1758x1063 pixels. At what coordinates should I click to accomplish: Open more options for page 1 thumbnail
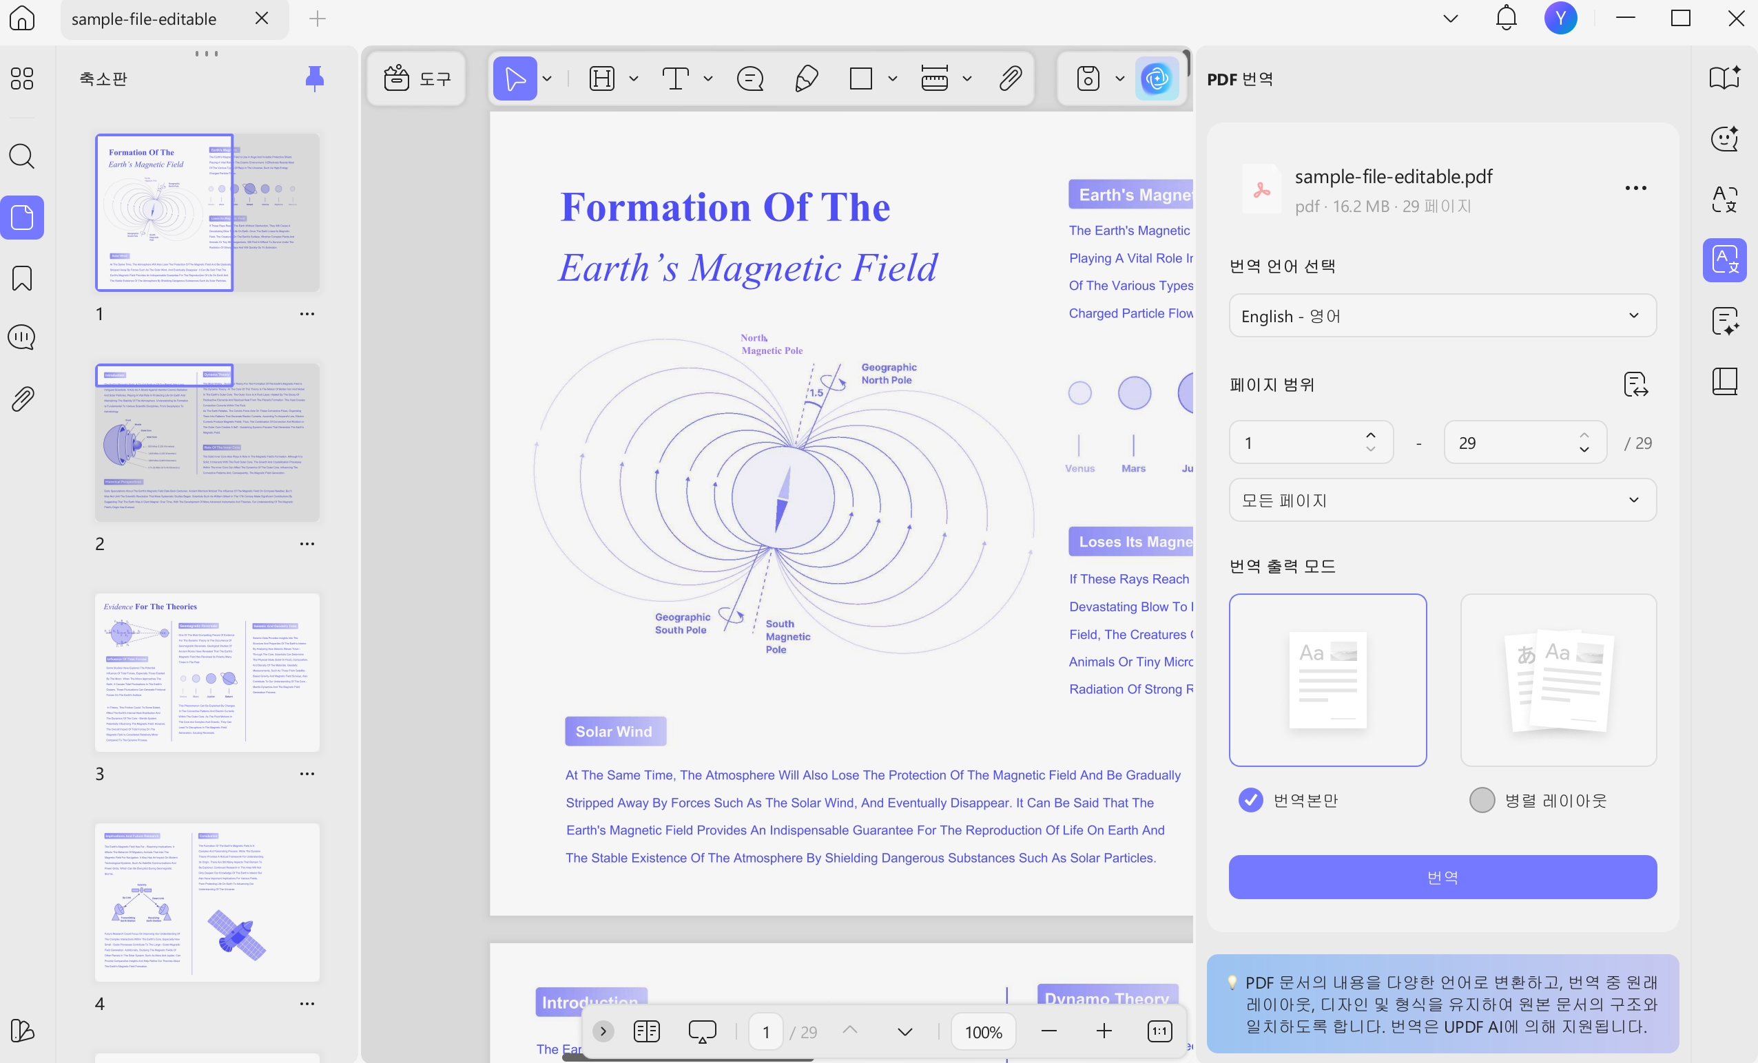point(307,314)
